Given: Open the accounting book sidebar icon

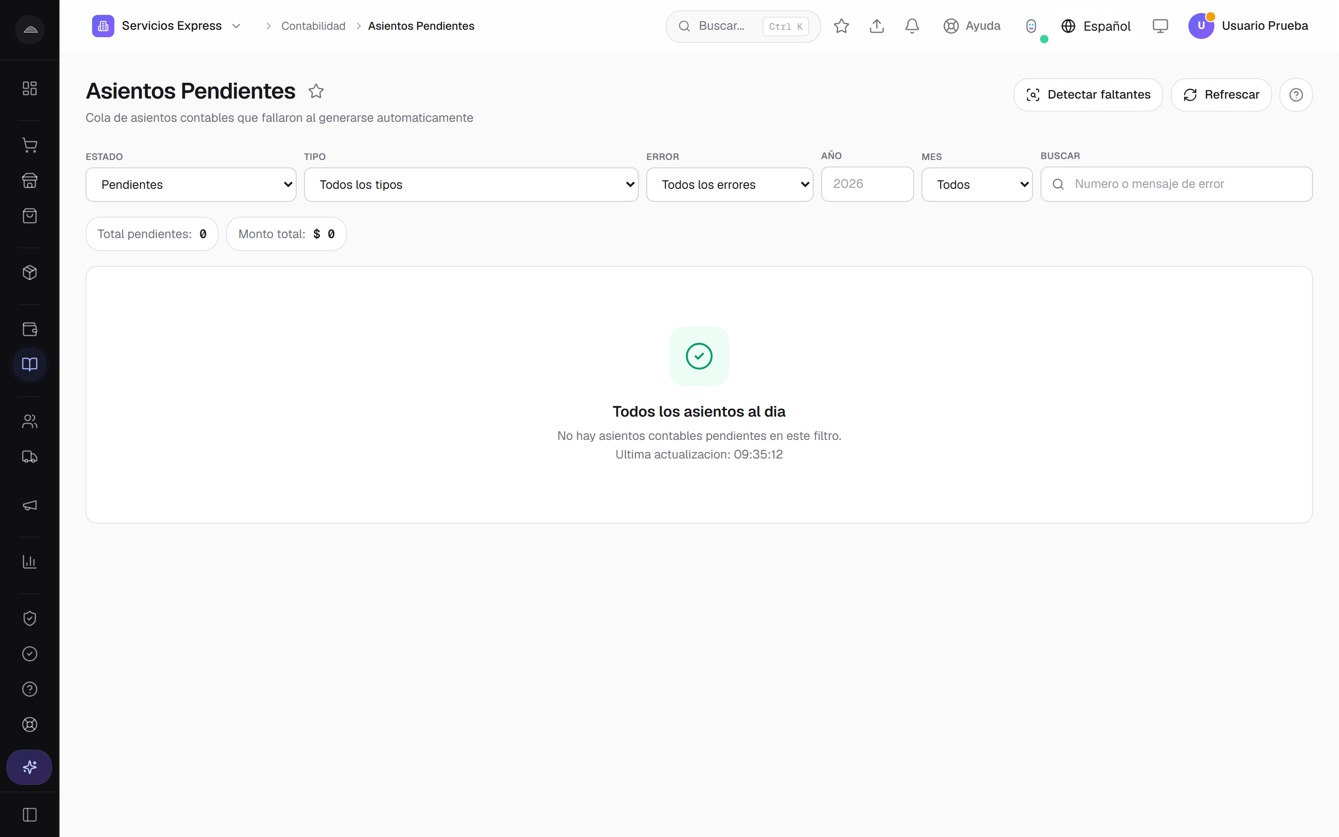Looking at the screenshot, I should click(x=30, y=364).
